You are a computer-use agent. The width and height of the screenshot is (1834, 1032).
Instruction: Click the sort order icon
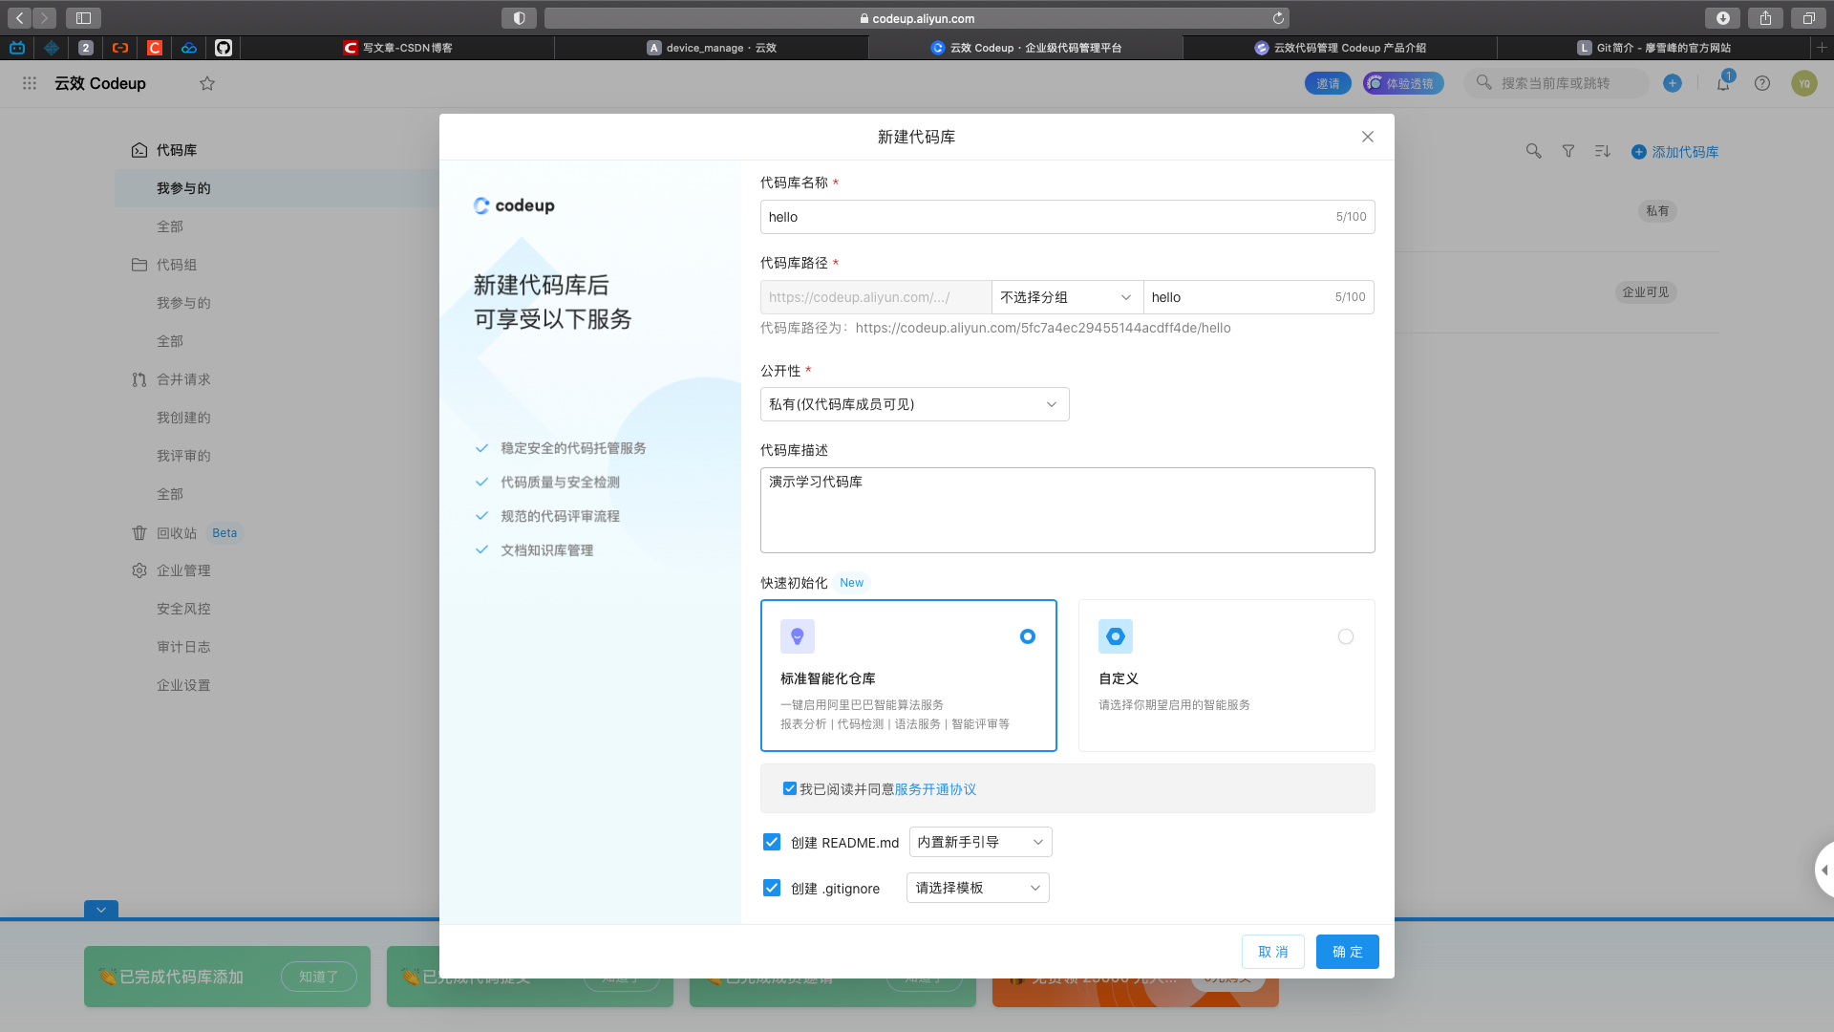click(x=1603, y=151)
